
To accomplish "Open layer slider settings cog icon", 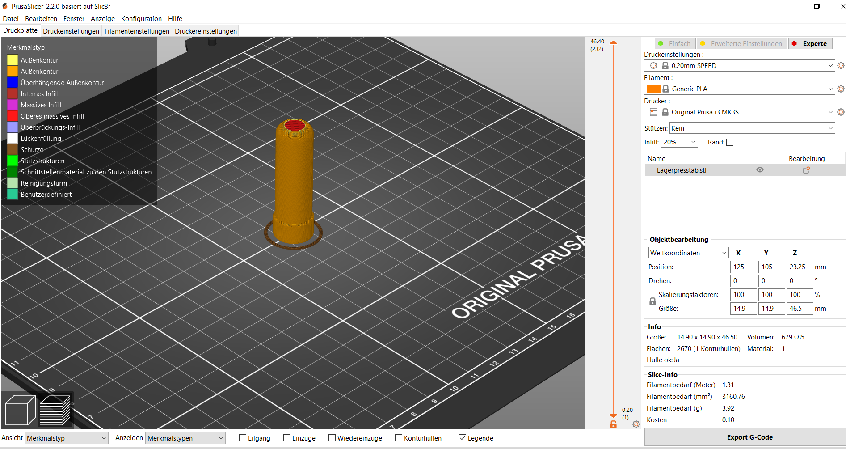I will tap(636, 424).
